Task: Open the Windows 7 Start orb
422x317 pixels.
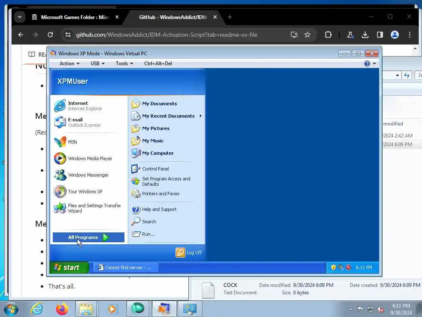Action: [11, 309]
